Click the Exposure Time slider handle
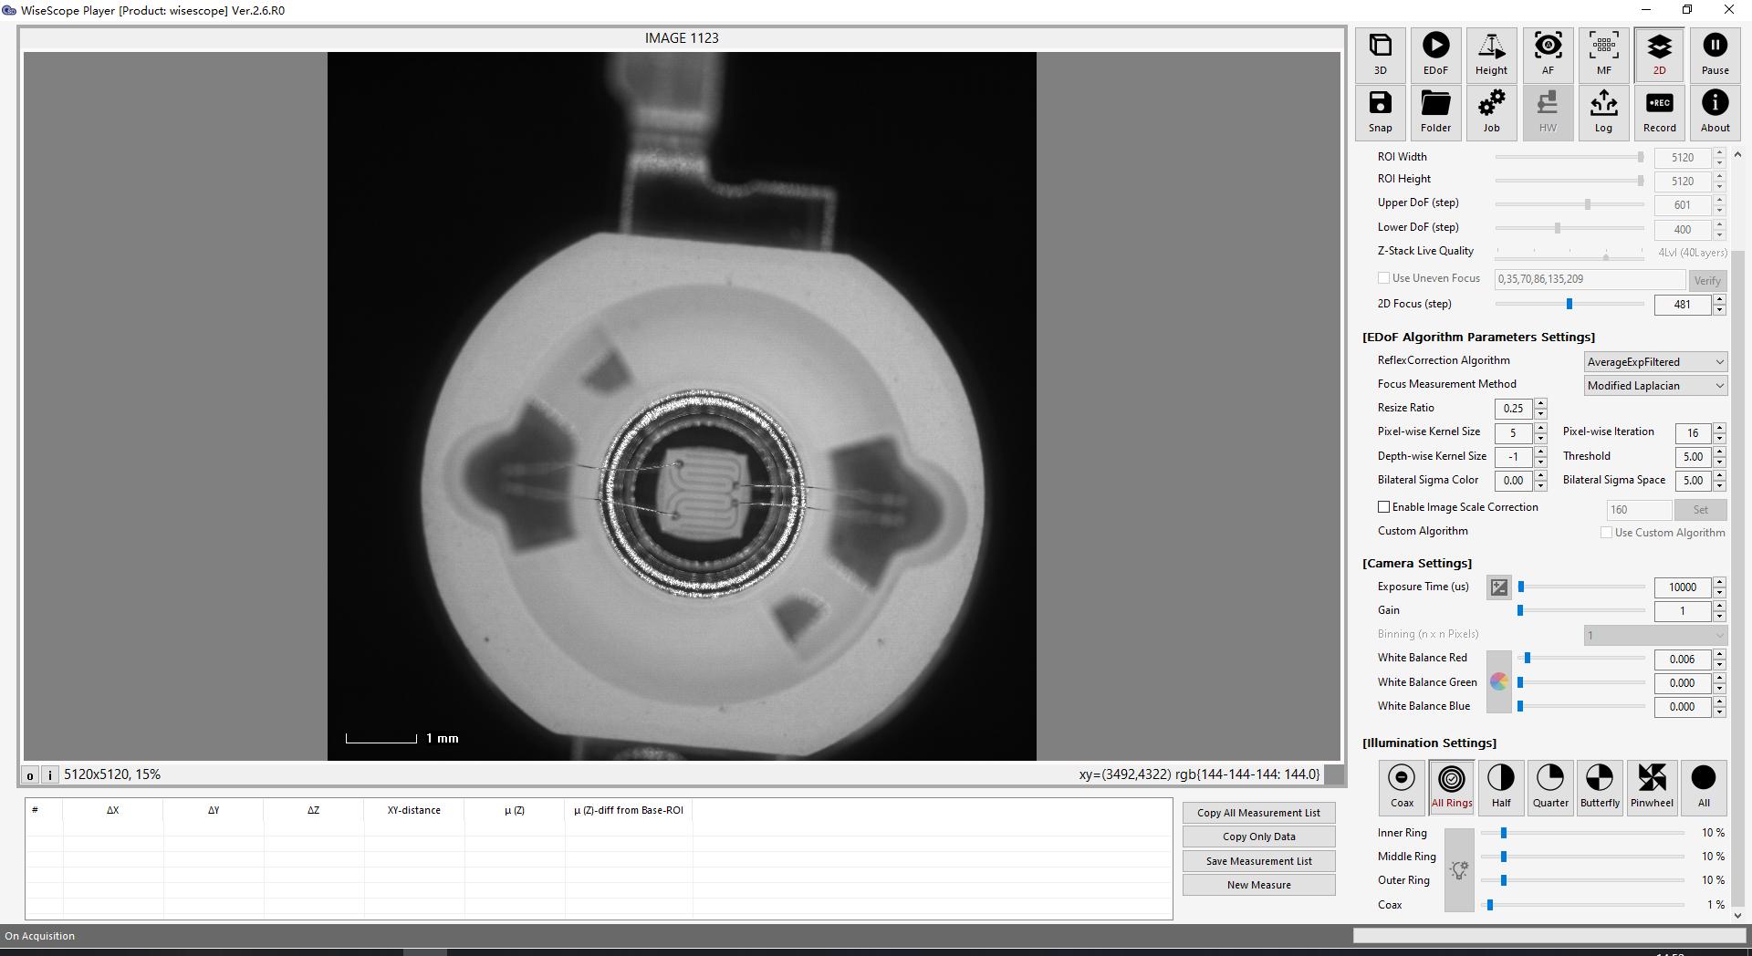Viewport: 1752px width, 956px height. pyautogui.click(x=1521, y=587)
